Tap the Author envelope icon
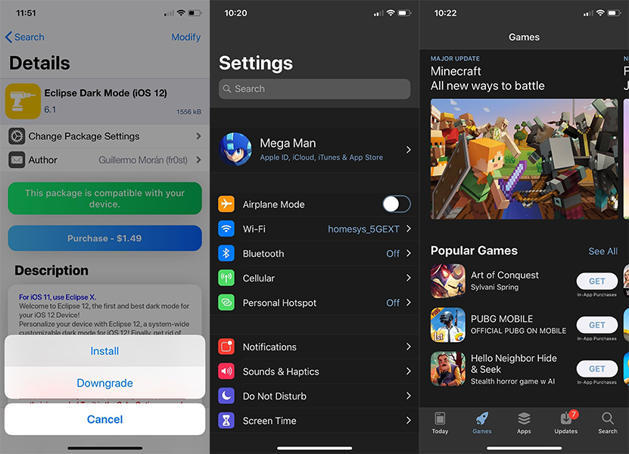This screenshot has height=454, width=629. click(17, 160)
